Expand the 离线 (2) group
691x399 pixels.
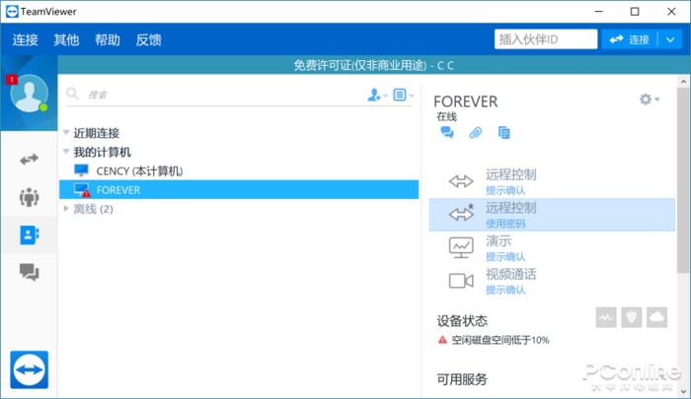click(x=66, y=209)
